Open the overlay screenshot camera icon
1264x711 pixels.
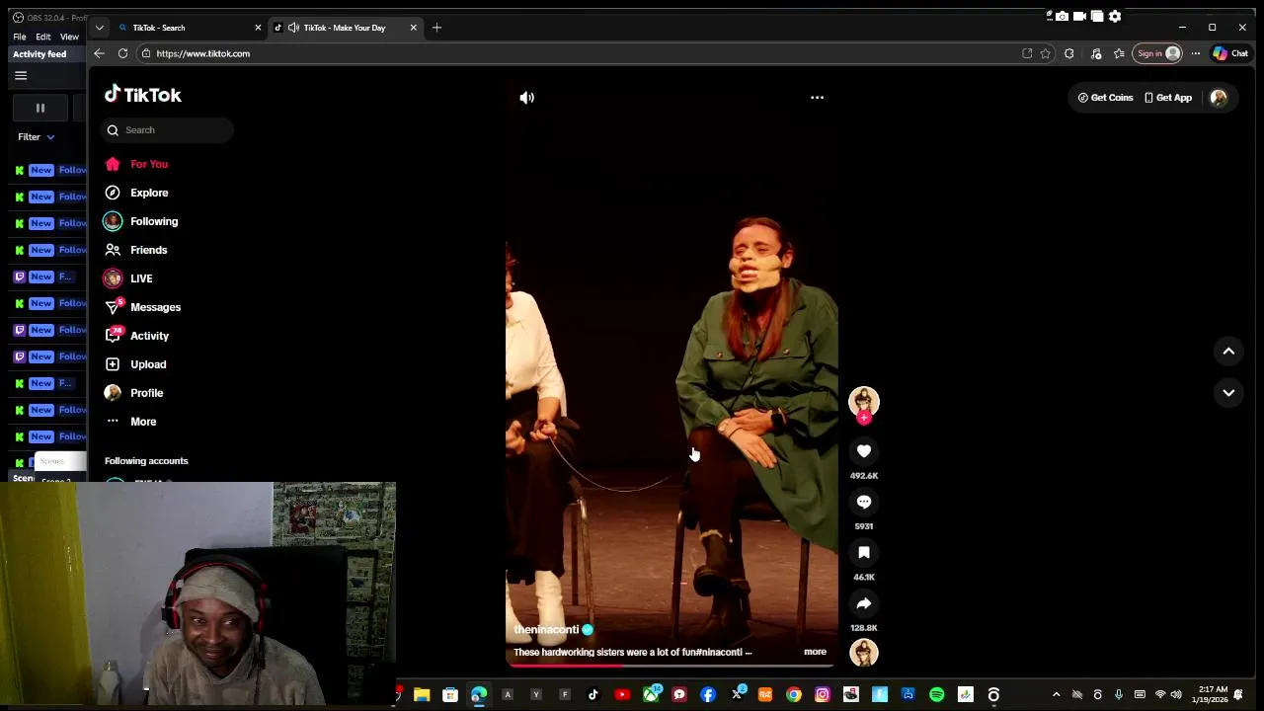tap(1062, 16)
